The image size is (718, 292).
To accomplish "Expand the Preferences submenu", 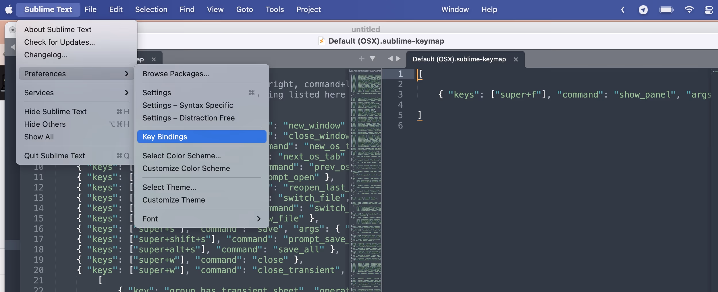I will (77, 74).
